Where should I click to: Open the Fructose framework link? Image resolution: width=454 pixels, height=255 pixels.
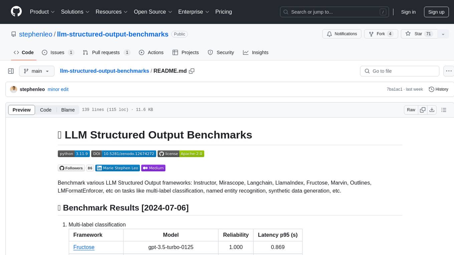(84, 247)
